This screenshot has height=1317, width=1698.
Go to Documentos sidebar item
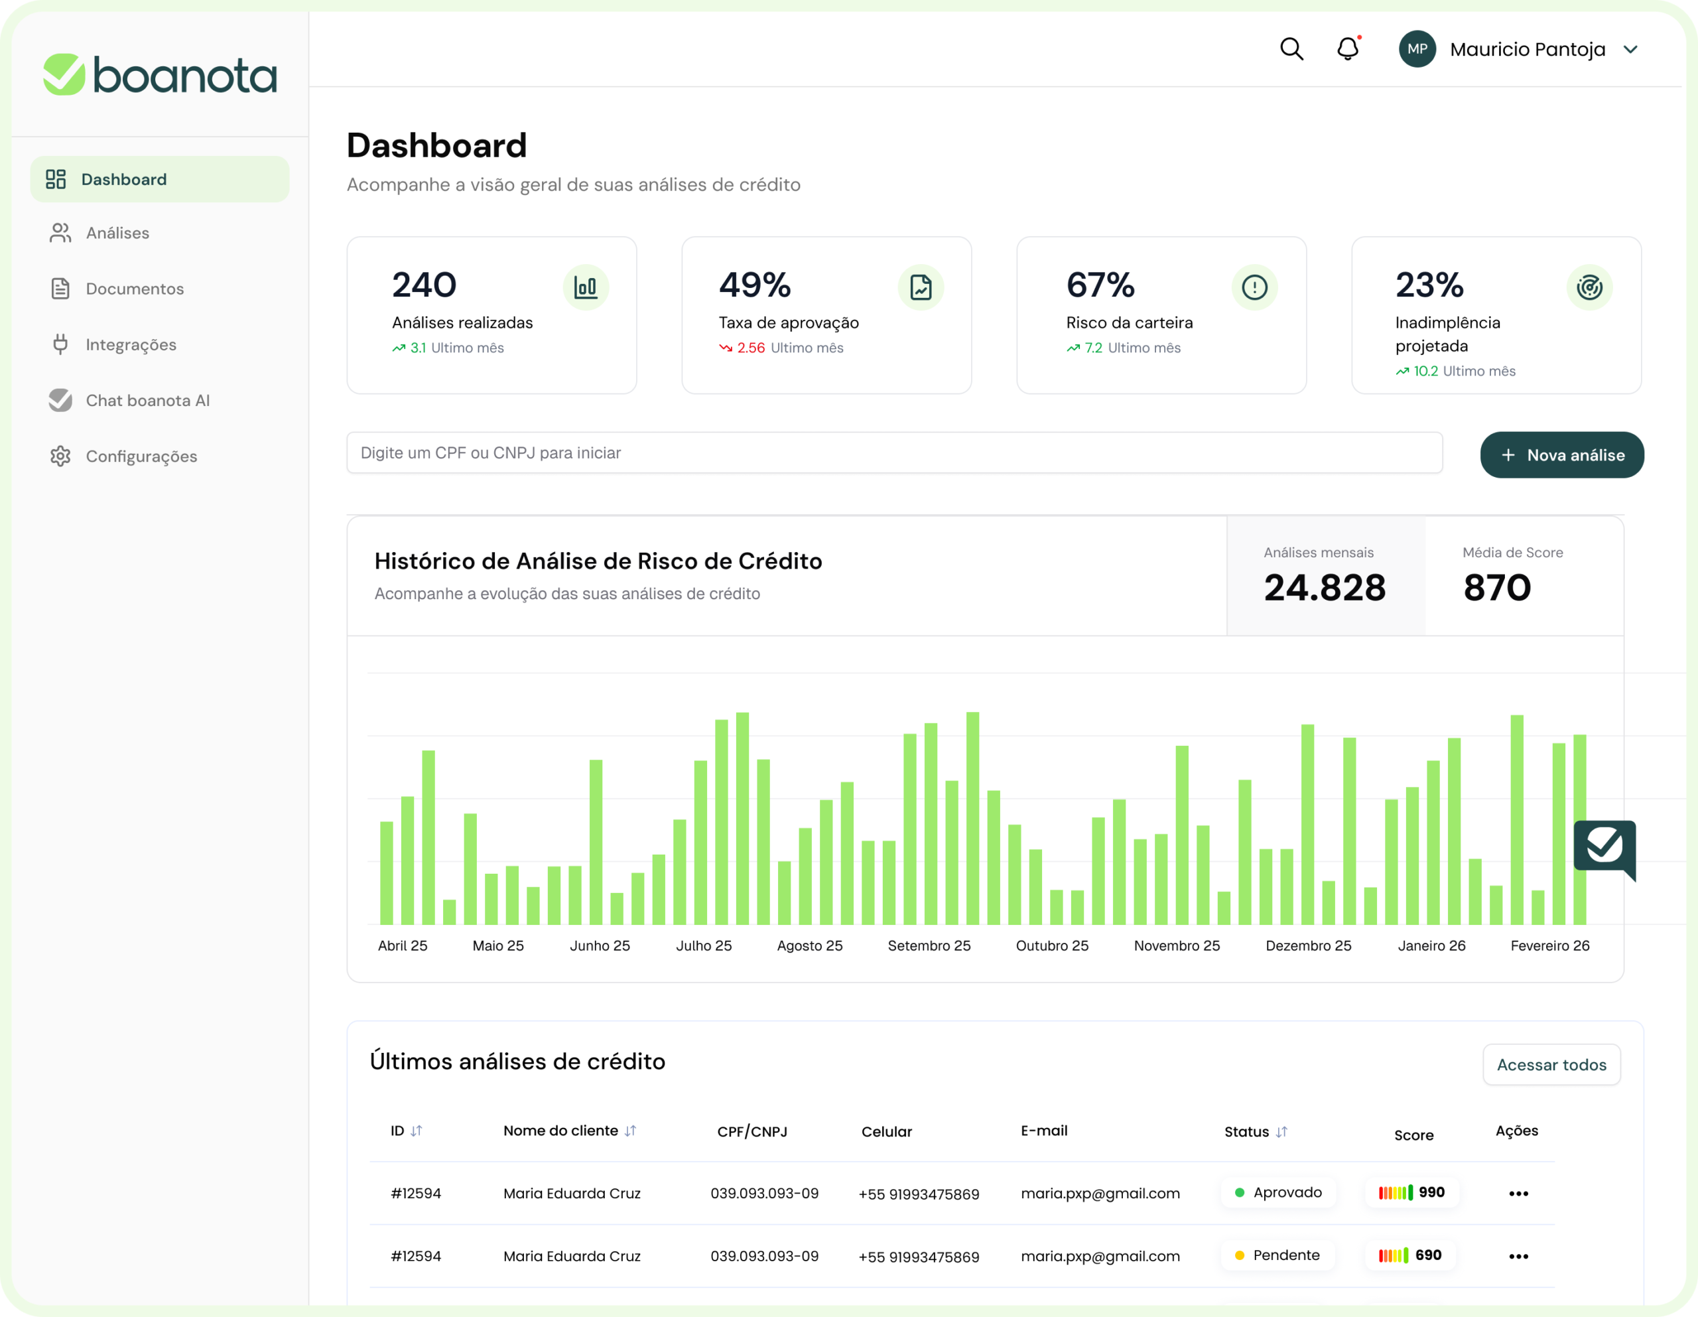coord(134,289)
